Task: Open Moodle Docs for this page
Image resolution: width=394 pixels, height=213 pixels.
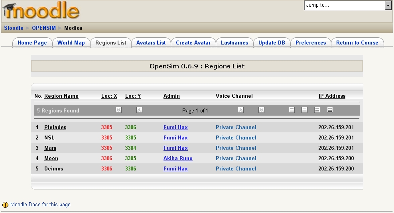Action: coord(40,205)
